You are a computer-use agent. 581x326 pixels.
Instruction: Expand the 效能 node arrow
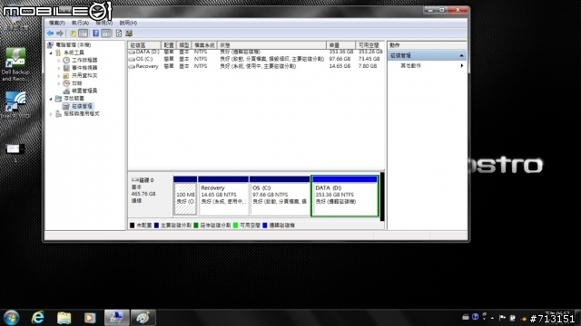click(59, 83)
